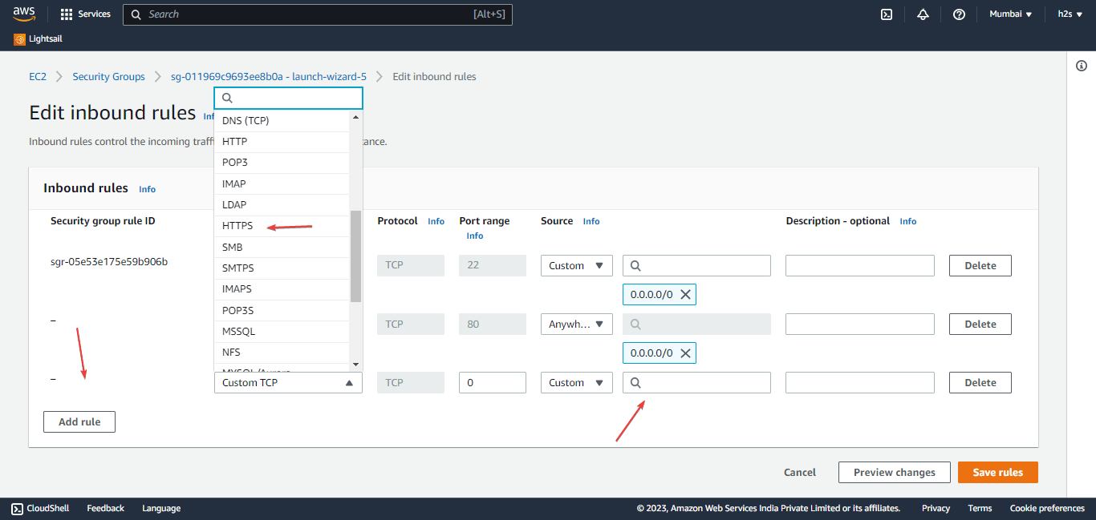This screenshot has width=1096, height=520.
Task: Go to EC2 breadcrumb
Action: 38,77
